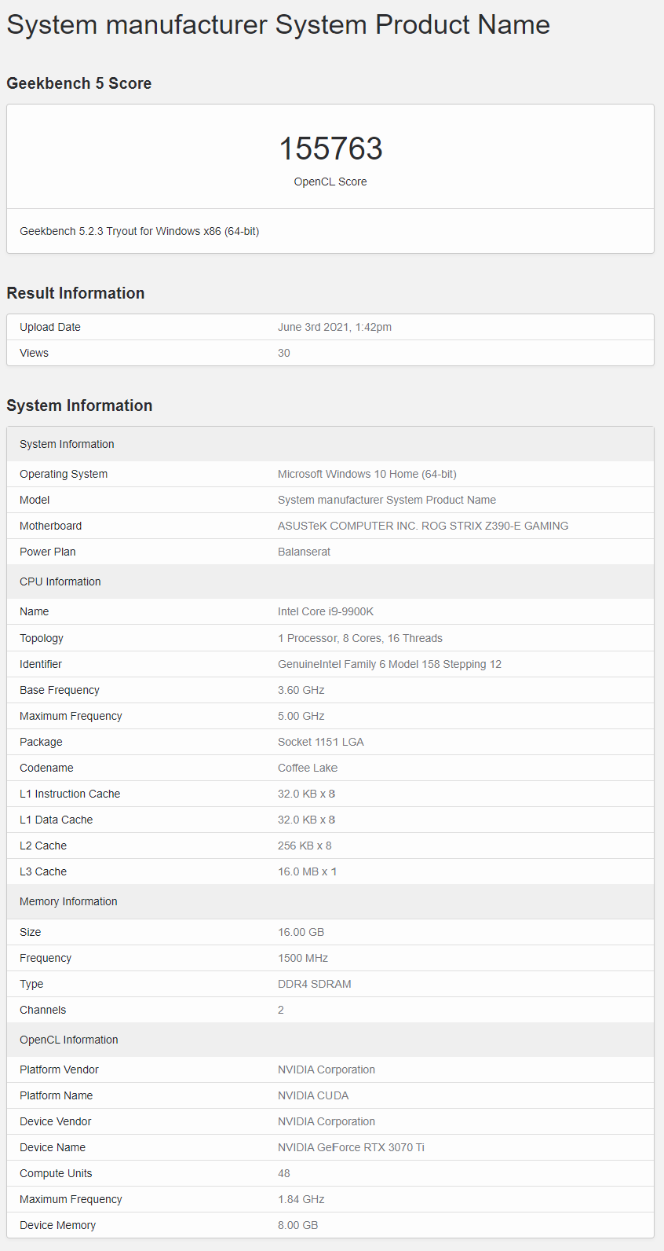Select the Power Plan value 'Balanserat'
664x1251 pixels.
point(304,552)
